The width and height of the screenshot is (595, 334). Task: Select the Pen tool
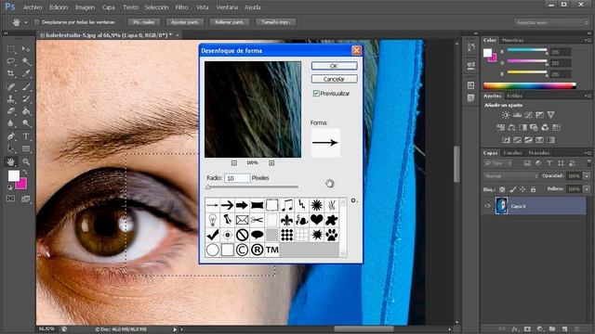click(x=10, y=136)
